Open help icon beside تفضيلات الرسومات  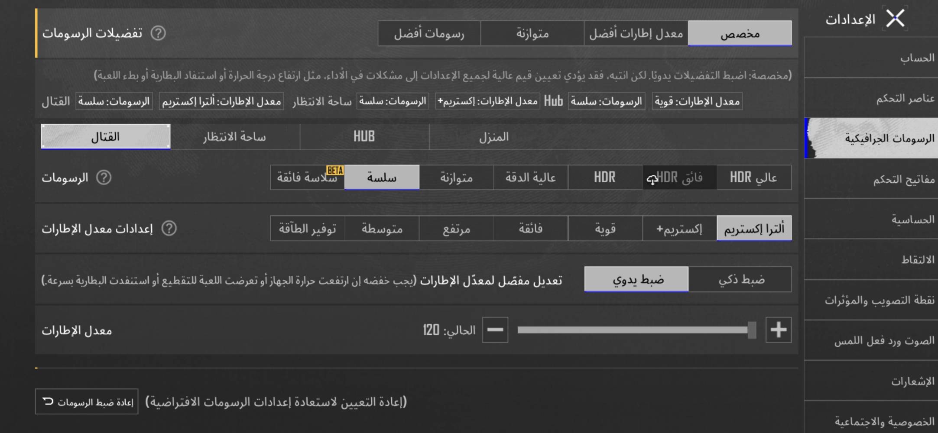[x=158, y=33]
